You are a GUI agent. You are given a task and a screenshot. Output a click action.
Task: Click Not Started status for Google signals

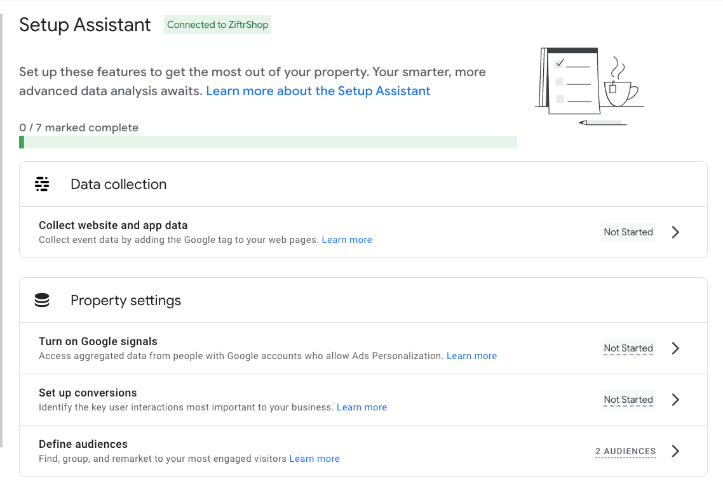628,348
